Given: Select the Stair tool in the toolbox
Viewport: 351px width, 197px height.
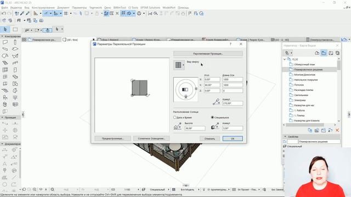Looking at the screenshot, I should (5, 63).
